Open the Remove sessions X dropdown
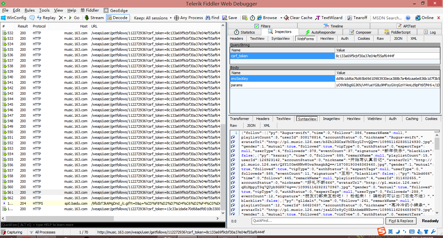The height and width of the screenshot is (238, 443). (62, 18)
